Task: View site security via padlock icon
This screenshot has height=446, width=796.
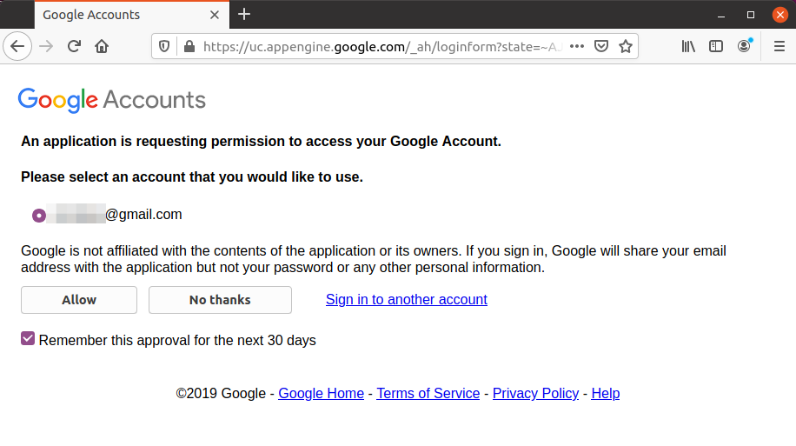Action: [189, 46]
